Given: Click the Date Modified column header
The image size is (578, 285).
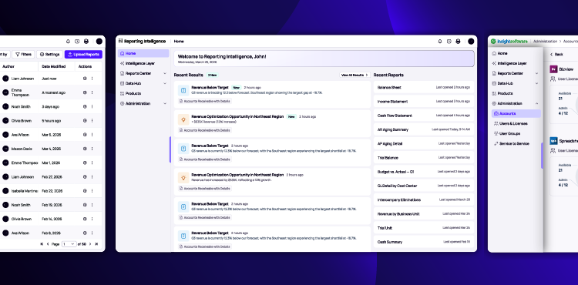Looking at the screenshot, I should 53,67.
